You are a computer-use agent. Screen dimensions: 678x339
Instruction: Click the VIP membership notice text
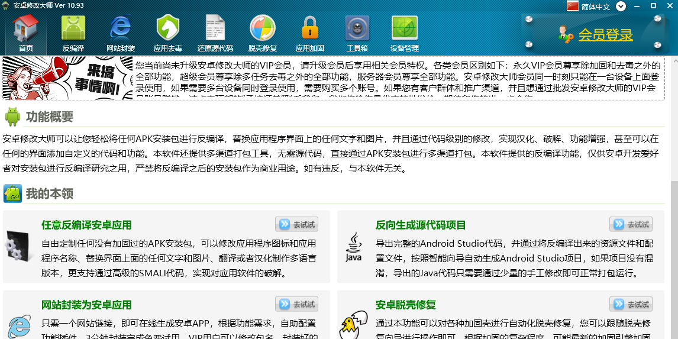(x=398, y=78)
